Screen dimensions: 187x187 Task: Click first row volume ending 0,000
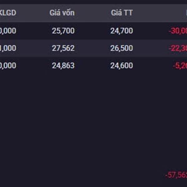[x=8, y=31]
